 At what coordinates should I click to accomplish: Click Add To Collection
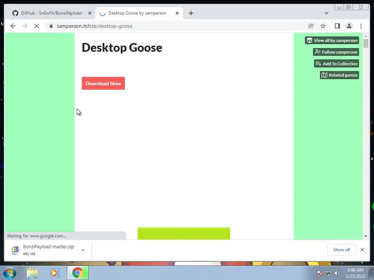(x=336, y=63)
